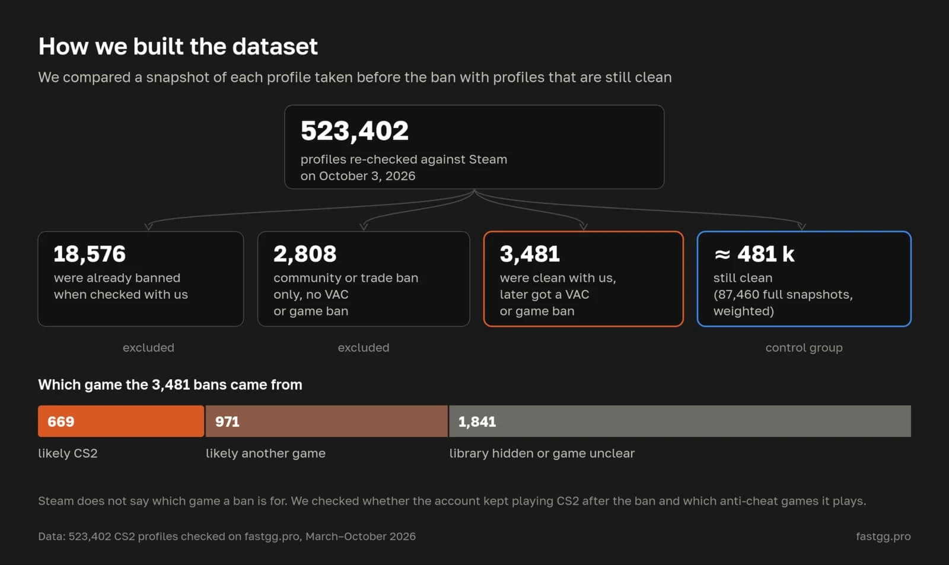This screenshot has width=949, height=565.
Task: Click 'were clean with us' description text
Action: click(x=558, y=278)
